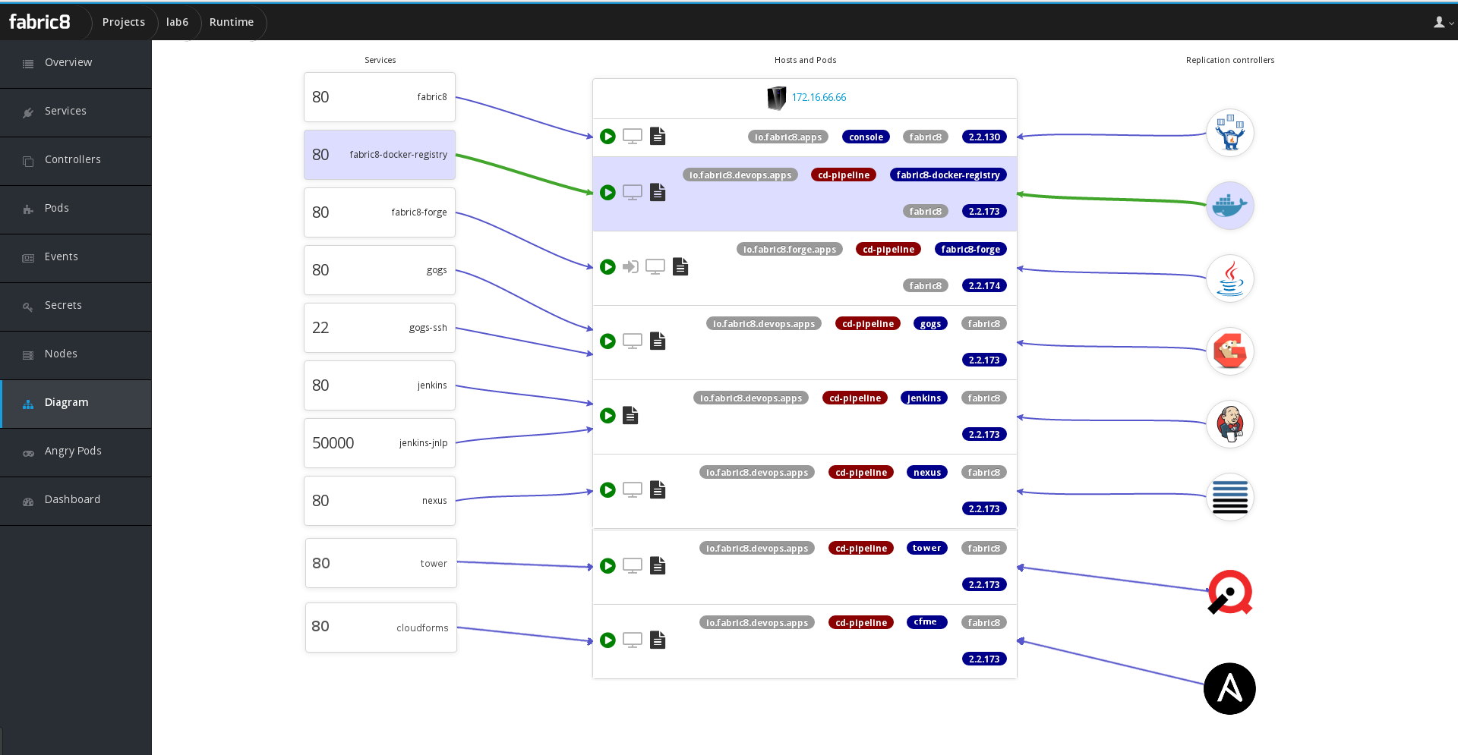This screenshot has height=755, width=1458.
Task: Click green running status icon of jenkins pod
Action: click(x=607, y=416)
